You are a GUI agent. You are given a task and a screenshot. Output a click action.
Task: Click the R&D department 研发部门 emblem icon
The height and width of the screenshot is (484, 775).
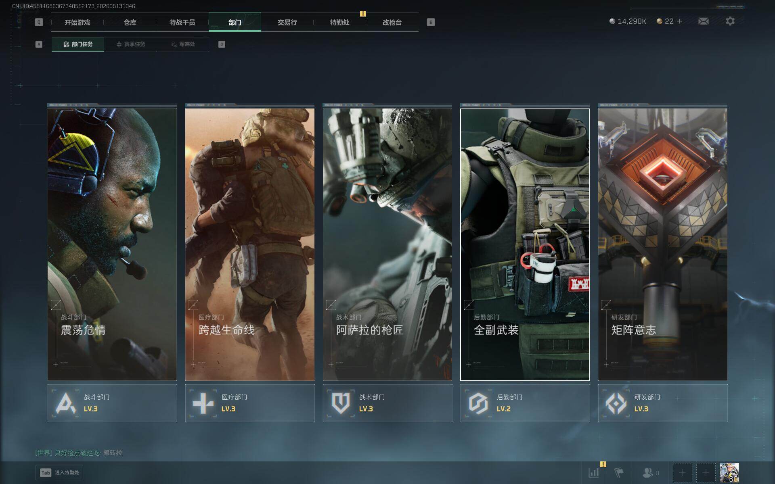tap(616, 403)
